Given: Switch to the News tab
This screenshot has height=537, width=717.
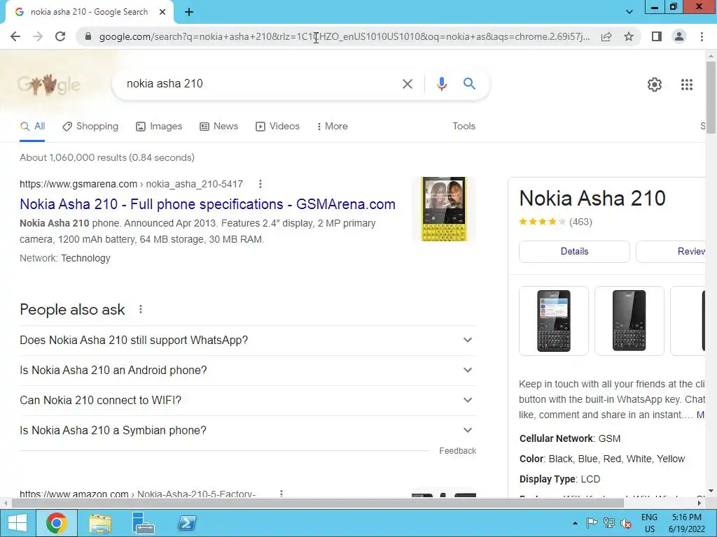Looking at the screenshot, I should click(x=218, y=127).
